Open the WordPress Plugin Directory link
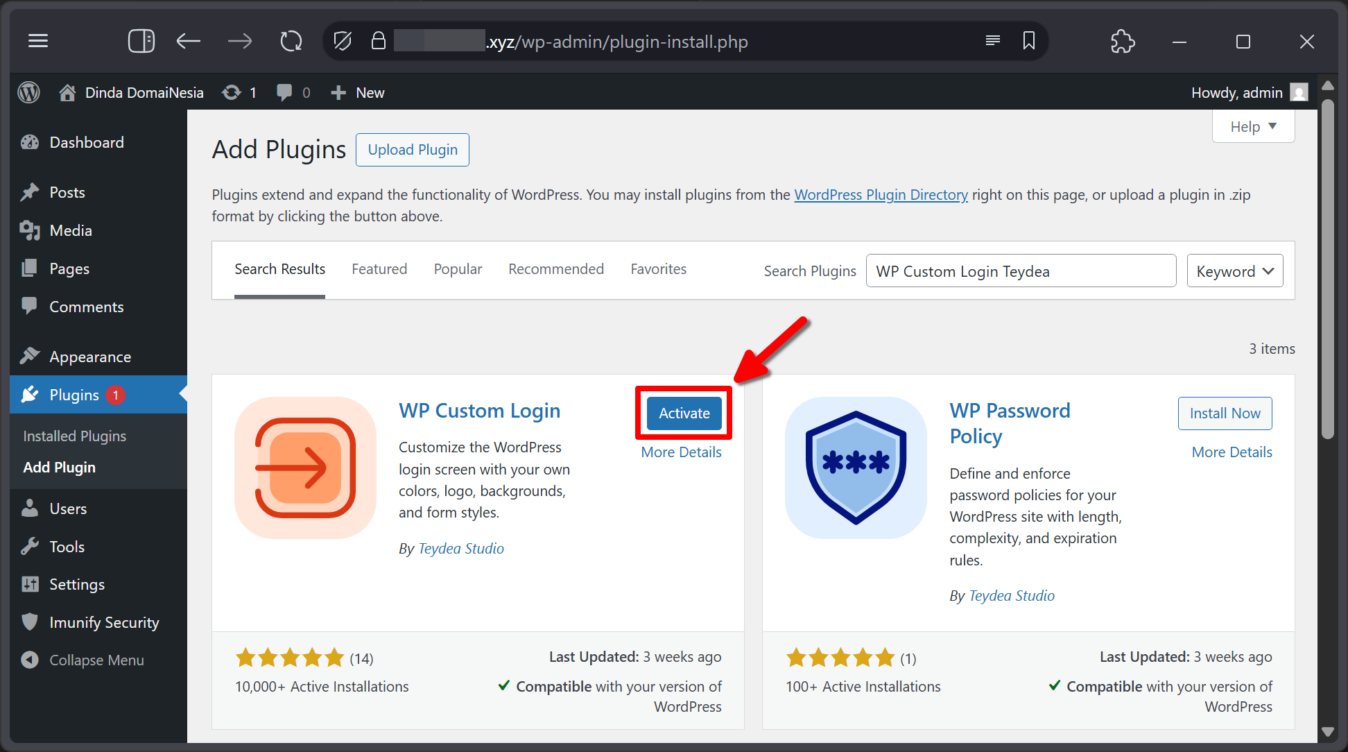The image size is (1348, 752). tap(881, 195)
